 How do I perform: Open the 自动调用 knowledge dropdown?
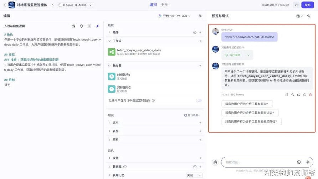[x=192, y=115]
